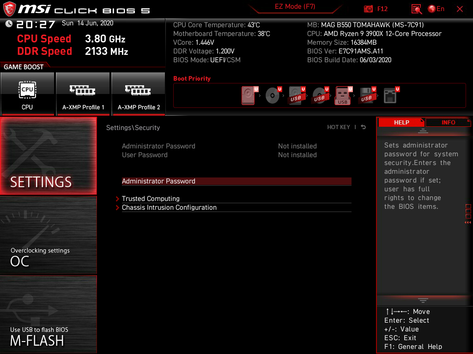Click the Settings\Security breadcrumb
The image size is (473, 354).
133,128
